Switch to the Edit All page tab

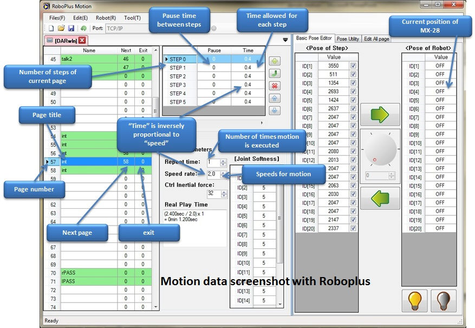[376, 39]
